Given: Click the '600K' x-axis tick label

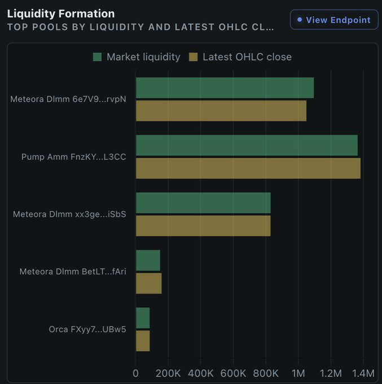Looking at the screenshot, I should click(x=233, y=373).
